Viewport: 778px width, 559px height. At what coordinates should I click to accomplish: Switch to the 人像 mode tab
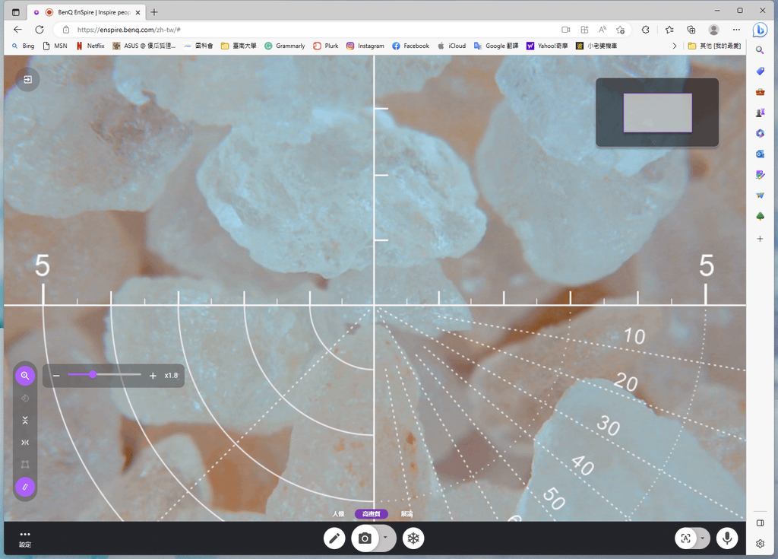338,514
